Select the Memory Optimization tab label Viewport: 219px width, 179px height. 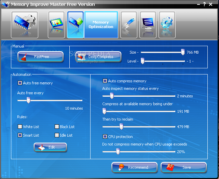[101, 25]
